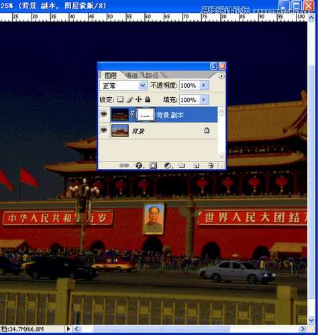
Task: Toggle lock position
Action: coord(138,99)
